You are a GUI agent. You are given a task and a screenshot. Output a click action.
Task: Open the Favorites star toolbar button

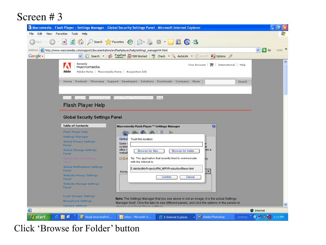[115, 42]
